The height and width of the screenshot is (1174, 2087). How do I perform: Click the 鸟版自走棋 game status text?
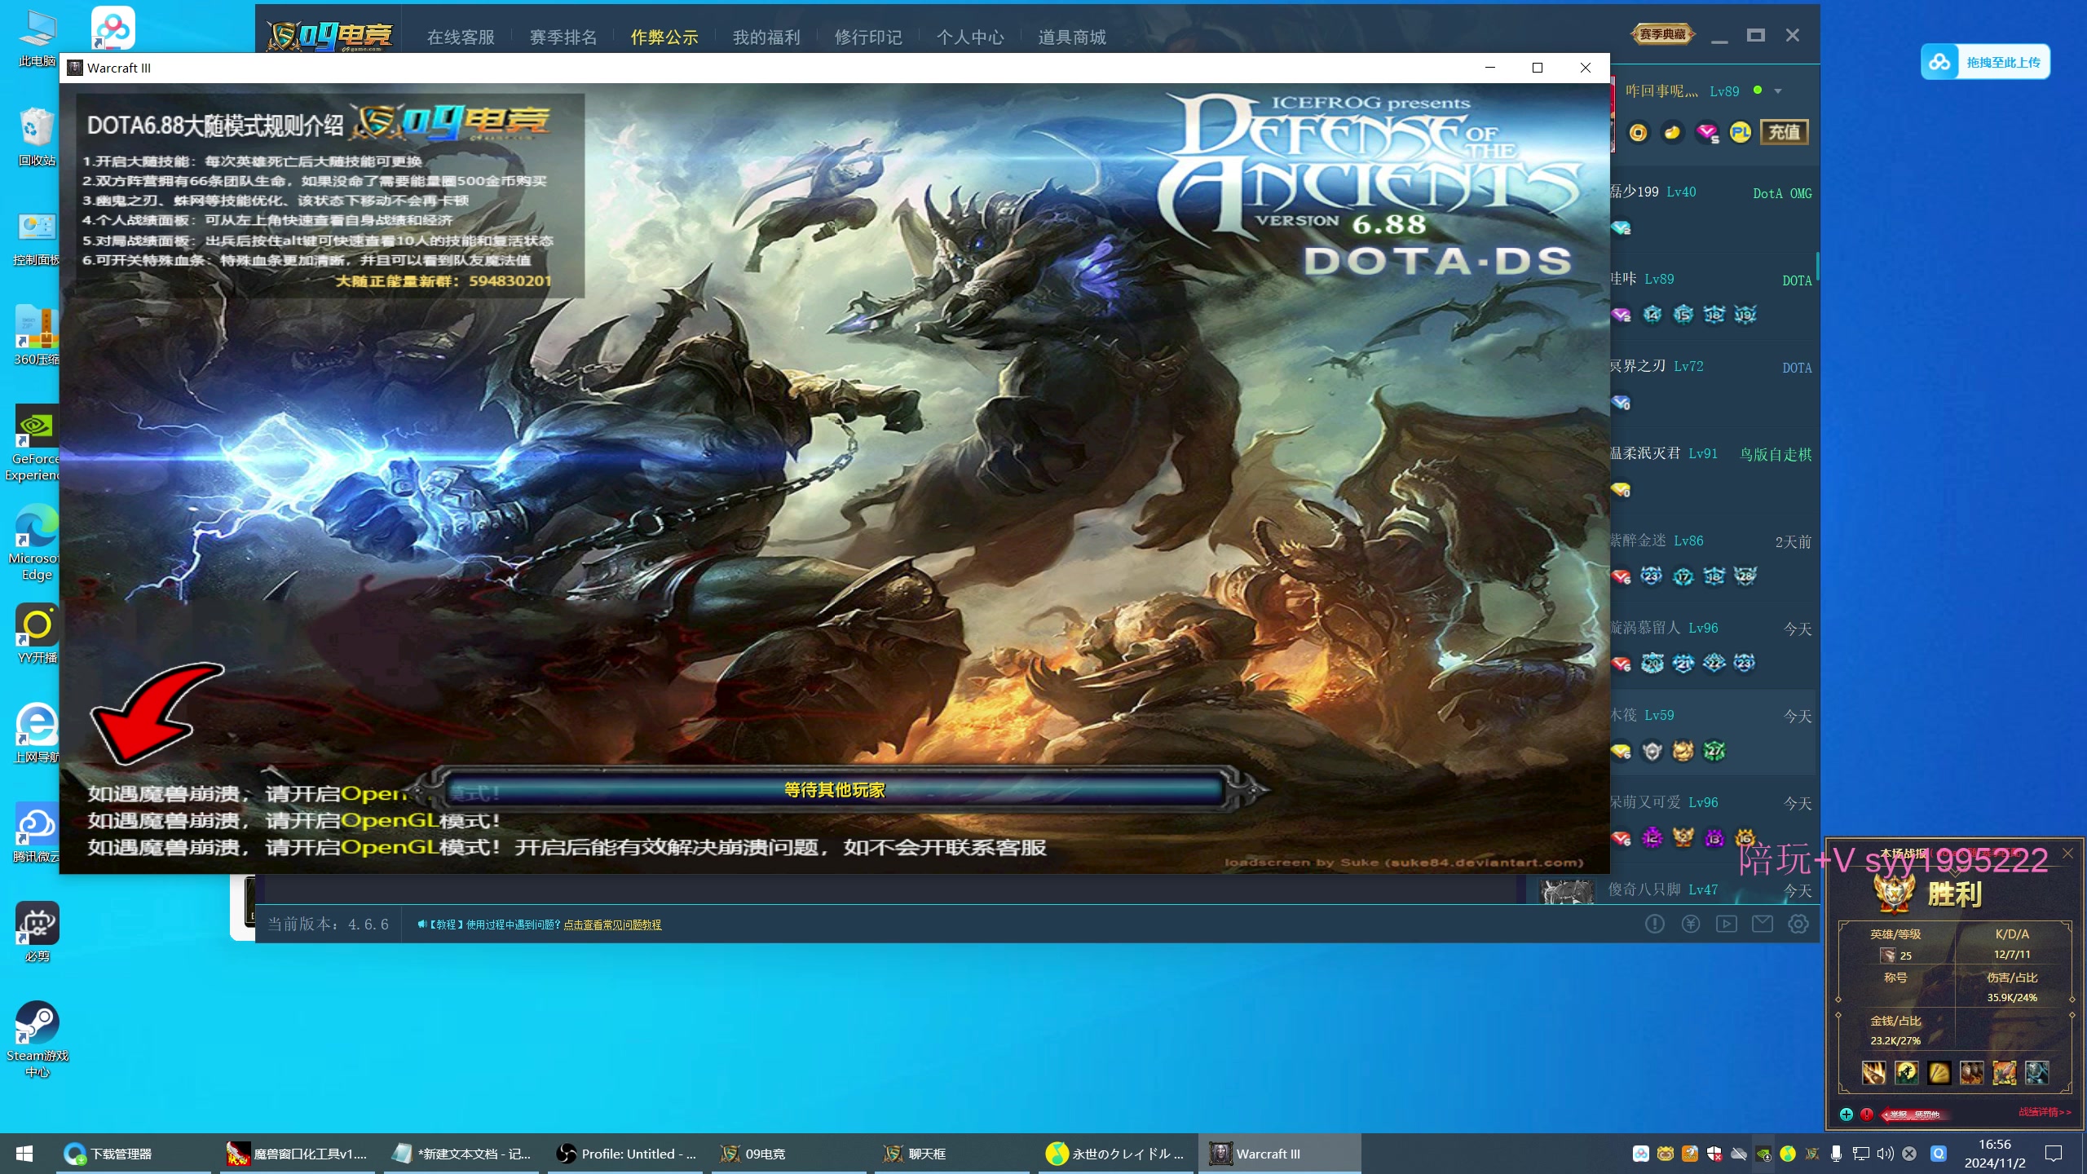click(x=1776, y=454)
